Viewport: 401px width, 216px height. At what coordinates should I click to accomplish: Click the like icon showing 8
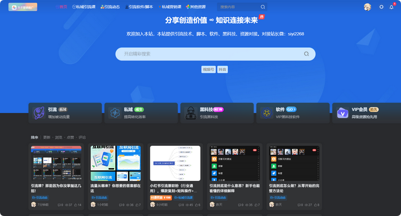pyautogui.click(x=316, y=205)
